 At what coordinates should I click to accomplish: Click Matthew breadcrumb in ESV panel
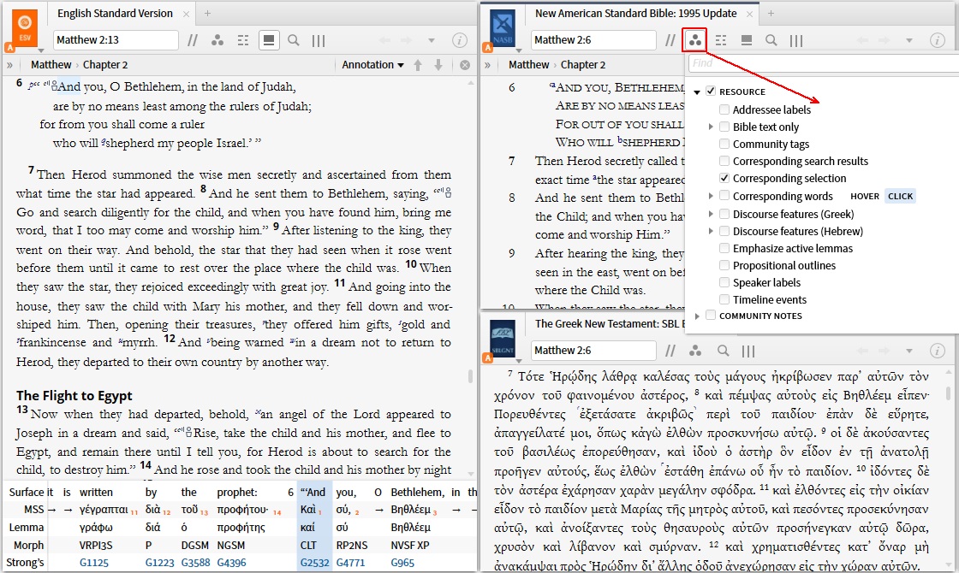point(51,65)
